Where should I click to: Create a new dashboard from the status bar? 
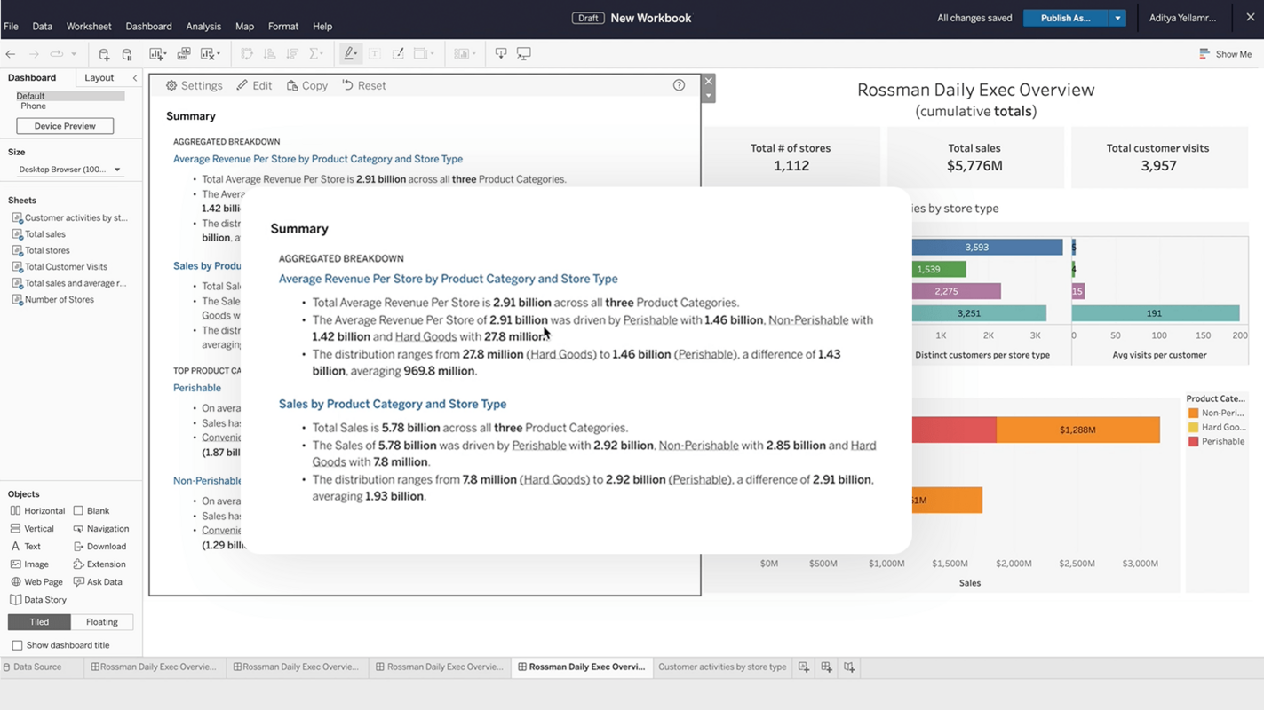click(826, 667)
